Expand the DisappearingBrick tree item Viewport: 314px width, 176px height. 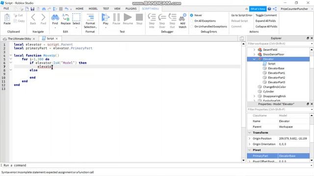pyautogui.click(x=254, y=96)
